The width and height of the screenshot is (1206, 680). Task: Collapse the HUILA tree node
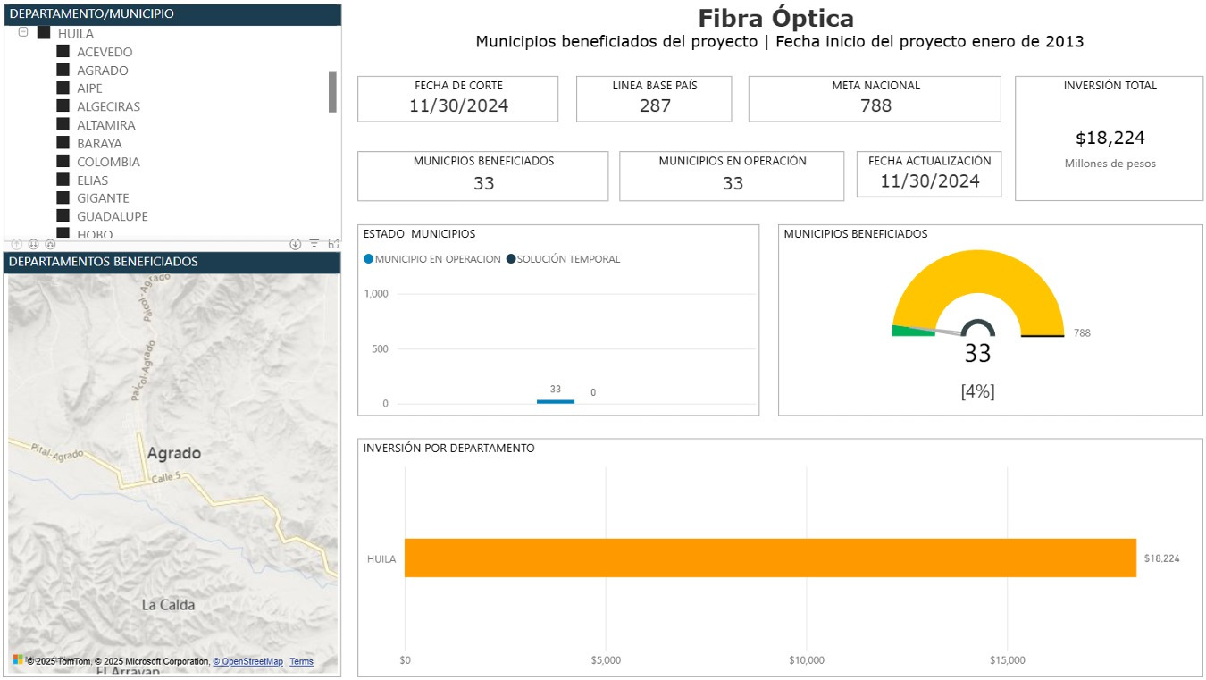[23, 32]
